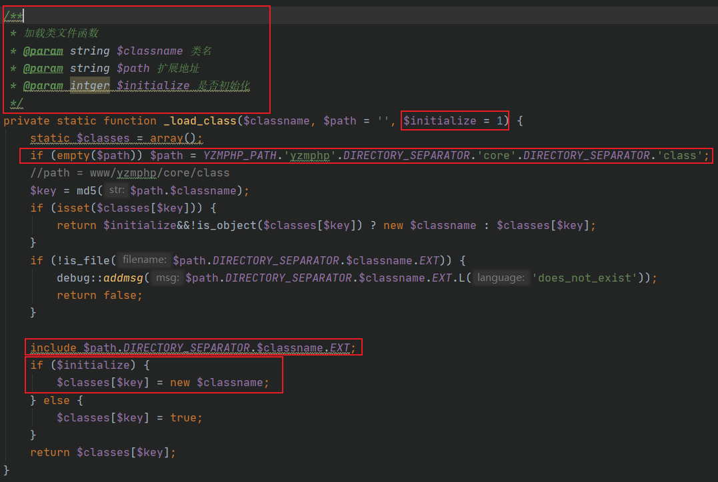Screen dimensions: 718x482
Task: Click the is_object function call
Action: [x=227, y=226]
